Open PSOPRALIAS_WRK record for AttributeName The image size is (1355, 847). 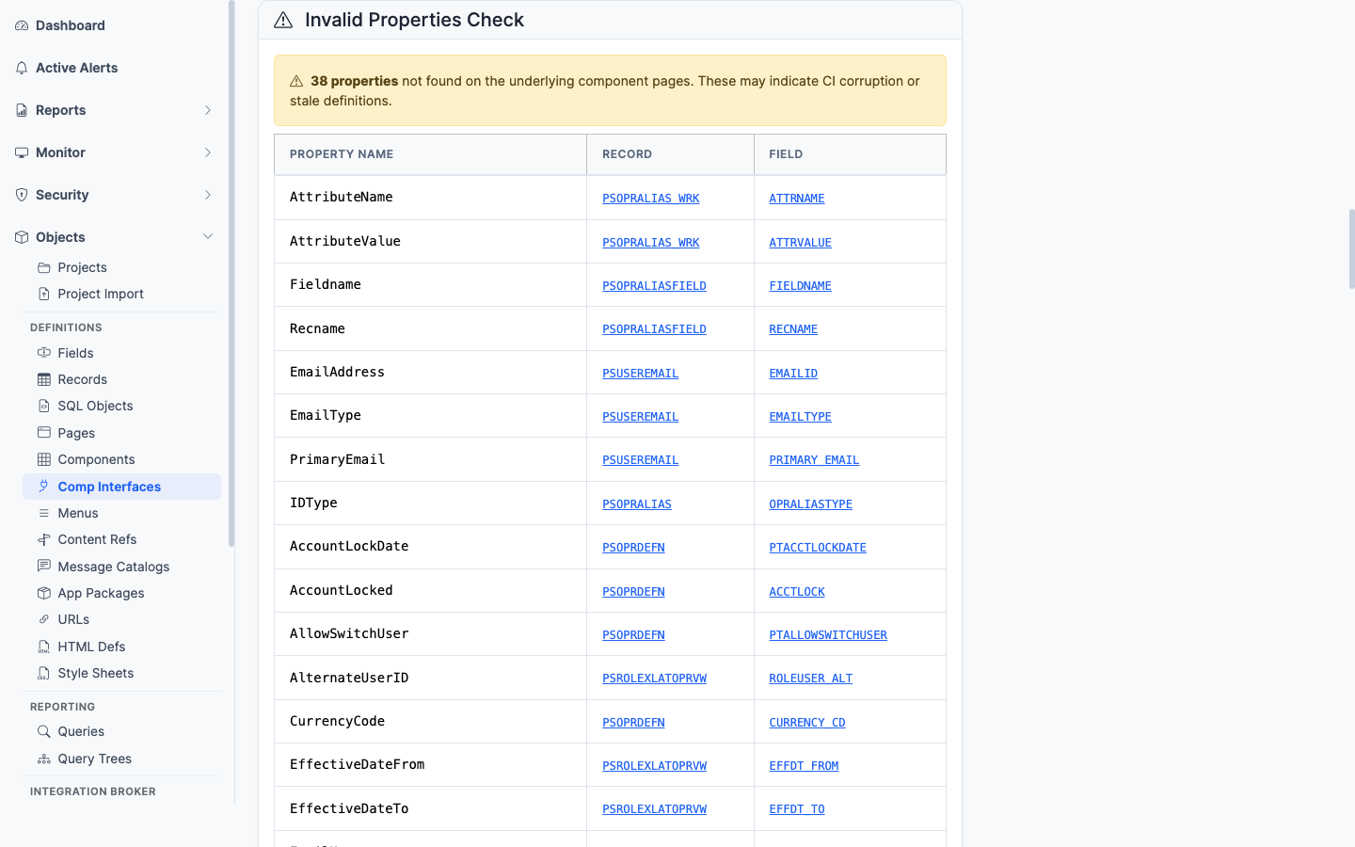click(650, 199)
